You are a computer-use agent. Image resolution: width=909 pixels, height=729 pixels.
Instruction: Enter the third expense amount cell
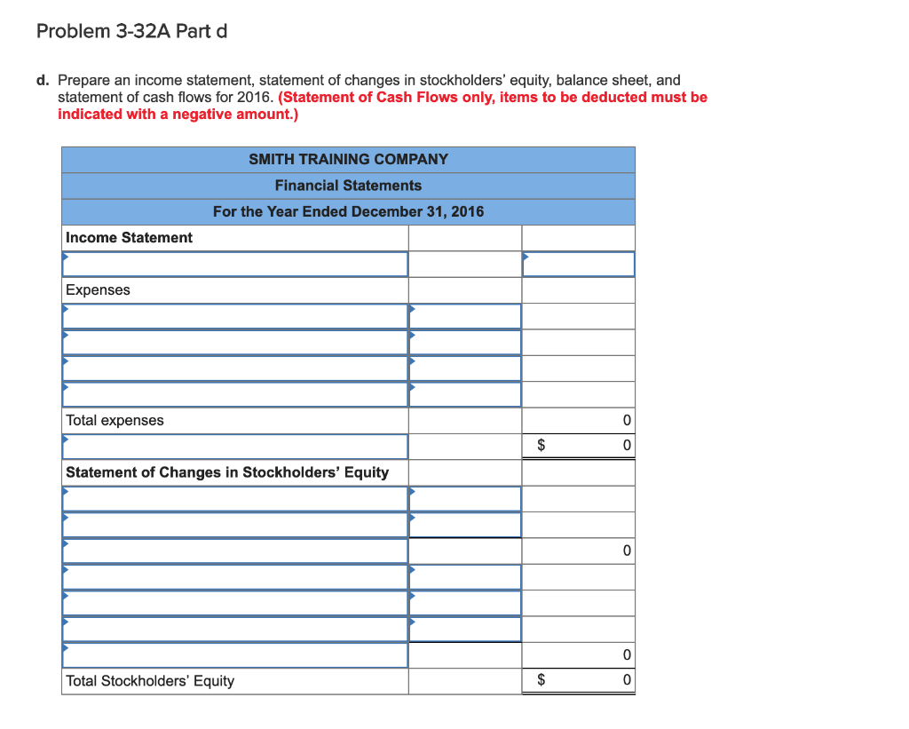point(464,368)
